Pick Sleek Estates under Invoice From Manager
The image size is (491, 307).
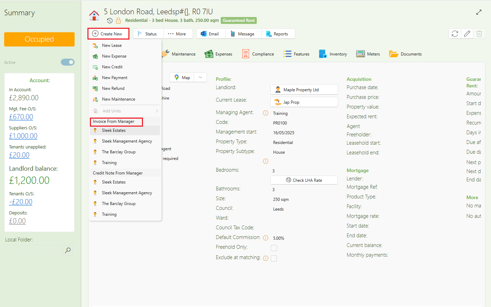point(125,130)
